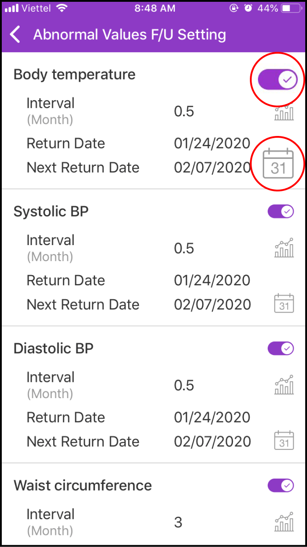Edit Systolic BP interval value 0.5
The image size is (307, 547).
[184, 248]
